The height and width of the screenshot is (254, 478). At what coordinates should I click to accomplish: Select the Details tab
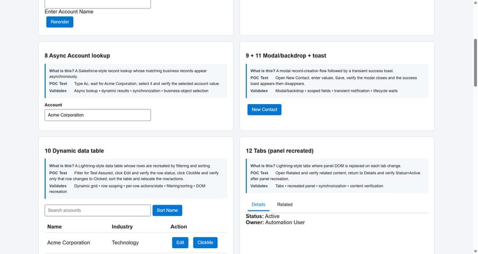[259, 205]
